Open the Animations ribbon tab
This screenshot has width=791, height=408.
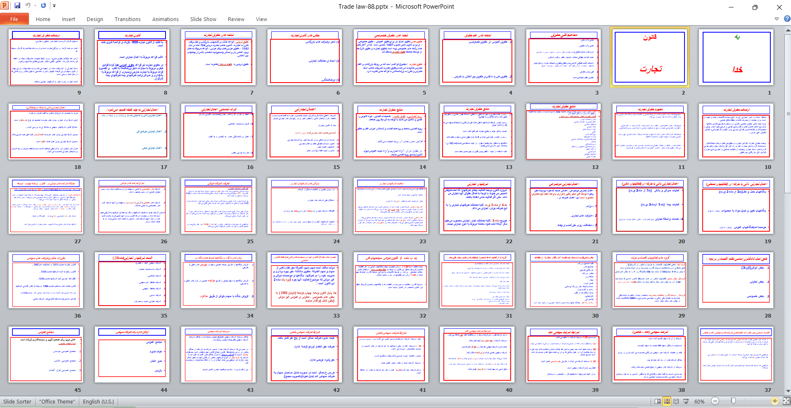(166, 19)
